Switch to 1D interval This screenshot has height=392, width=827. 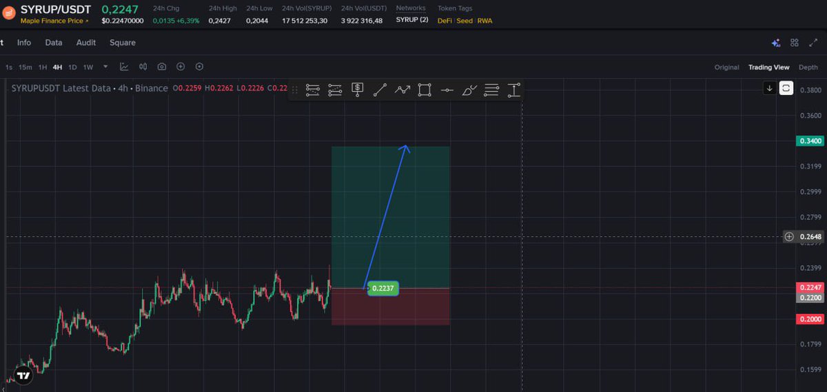point(72,68)
